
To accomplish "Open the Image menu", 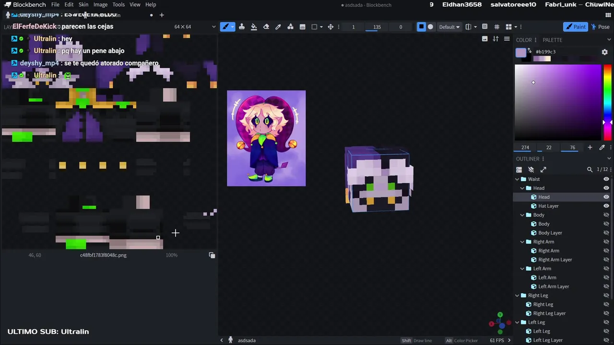I will point(100,5).
